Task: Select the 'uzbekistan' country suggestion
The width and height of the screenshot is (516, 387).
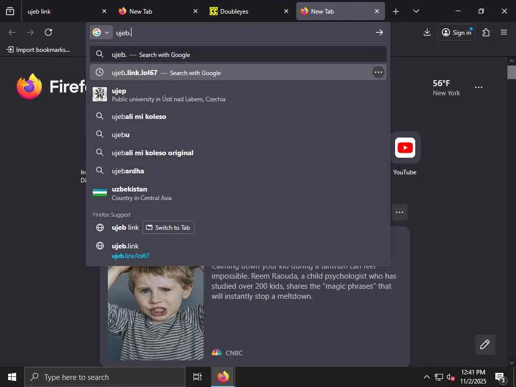Action: coord(238,193)
